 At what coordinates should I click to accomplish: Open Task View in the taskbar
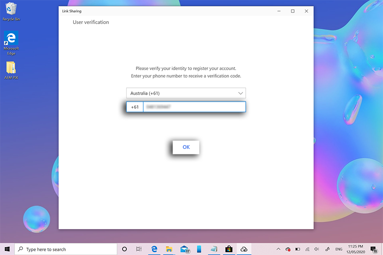point(139,249)
